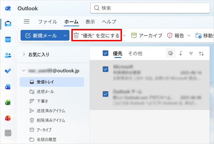Click the お気に入り heading text

[x=39, y=55]
